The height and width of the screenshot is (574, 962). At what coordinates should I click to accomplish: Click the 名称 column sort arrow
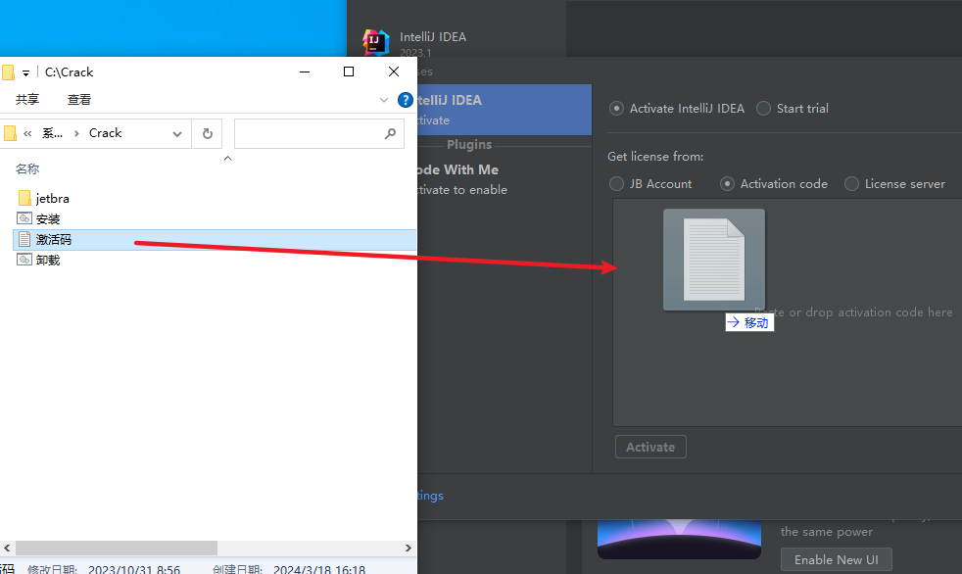click(227, 159)
